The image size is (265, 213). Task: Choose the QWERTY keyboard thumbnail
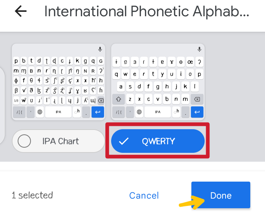(x=158, y=82)
